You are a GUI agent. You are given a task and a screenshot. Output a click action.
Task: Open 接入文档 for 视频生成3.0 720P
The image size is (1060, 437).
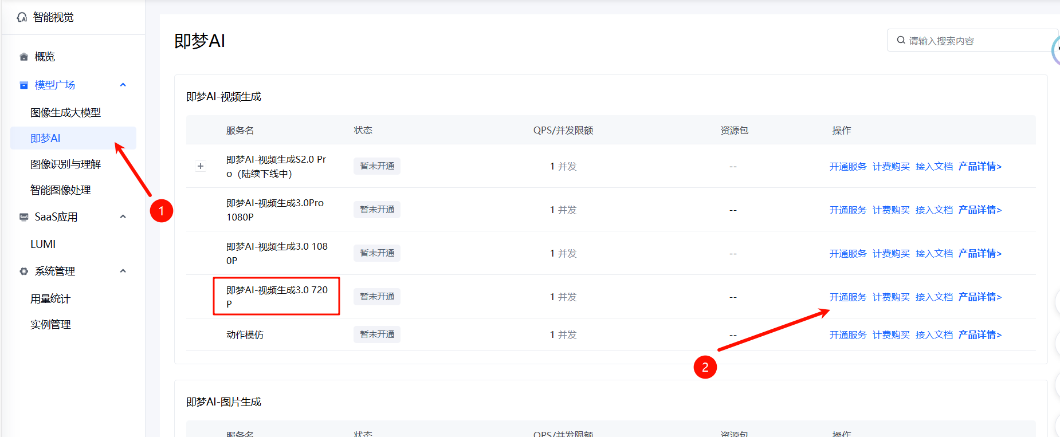[934, 297]
